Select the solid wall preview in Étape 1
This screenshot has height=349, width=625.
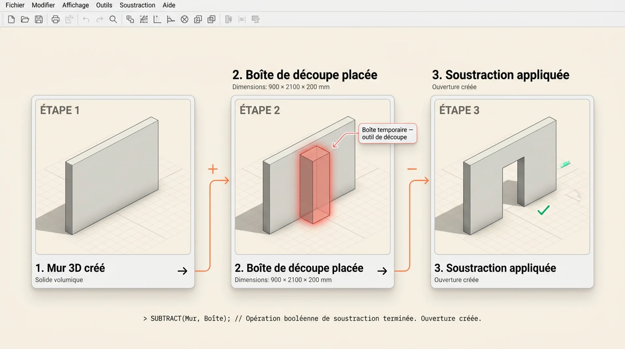[112, 176]
